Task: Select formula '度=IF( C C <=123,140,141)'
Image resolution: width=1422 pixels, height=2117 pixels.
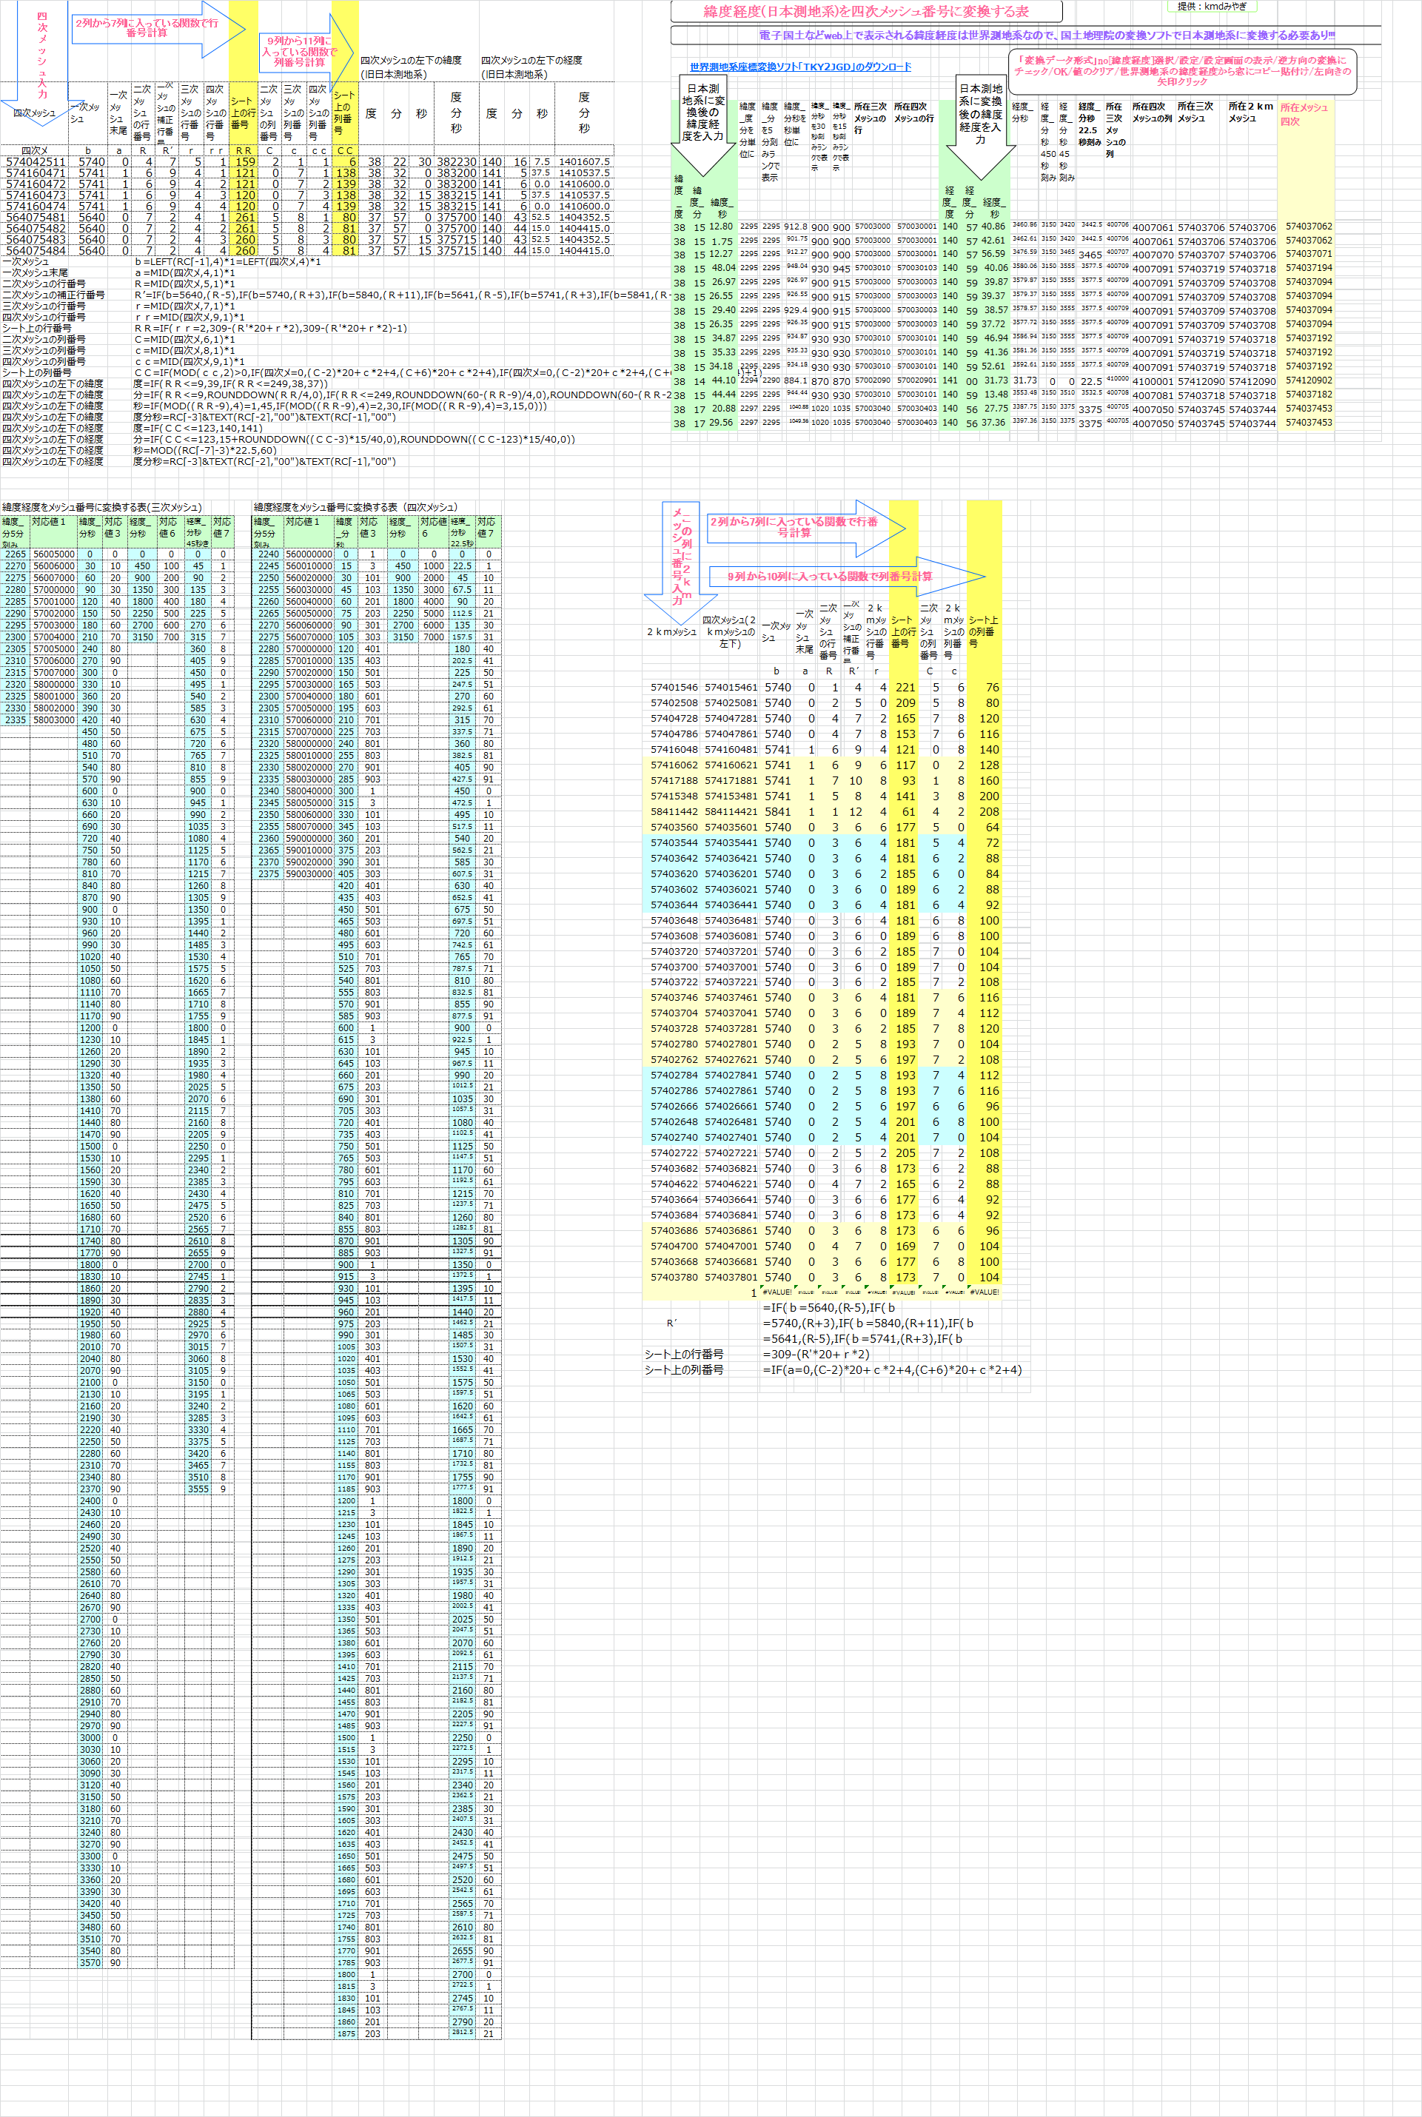Action: [x=198, y=428]
